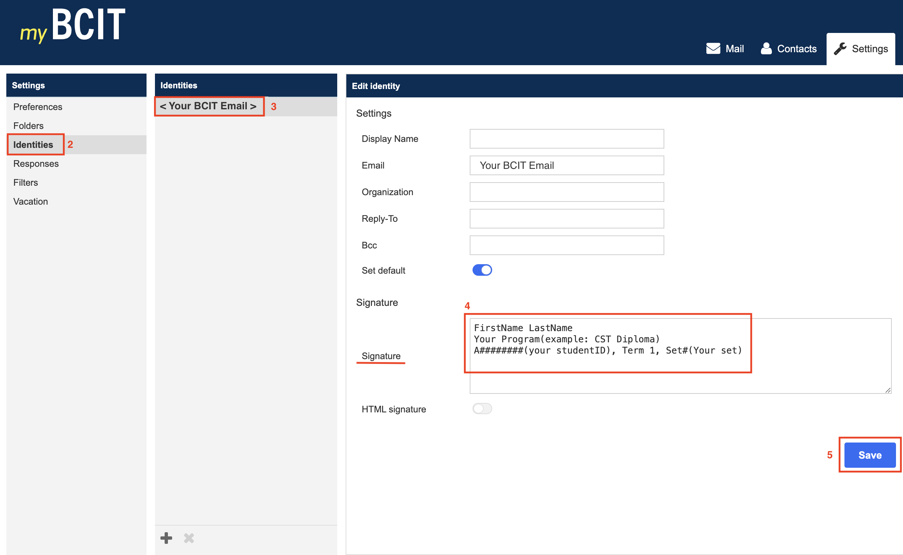This screenshot has width=903, height=555.
Task: Go to the Responses section
Action: click(x=36, y=164)
